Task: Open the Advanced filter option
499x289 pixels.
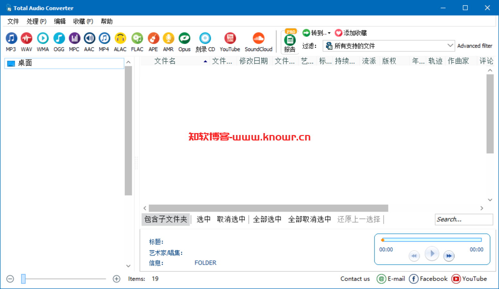Action: (475, 46)
